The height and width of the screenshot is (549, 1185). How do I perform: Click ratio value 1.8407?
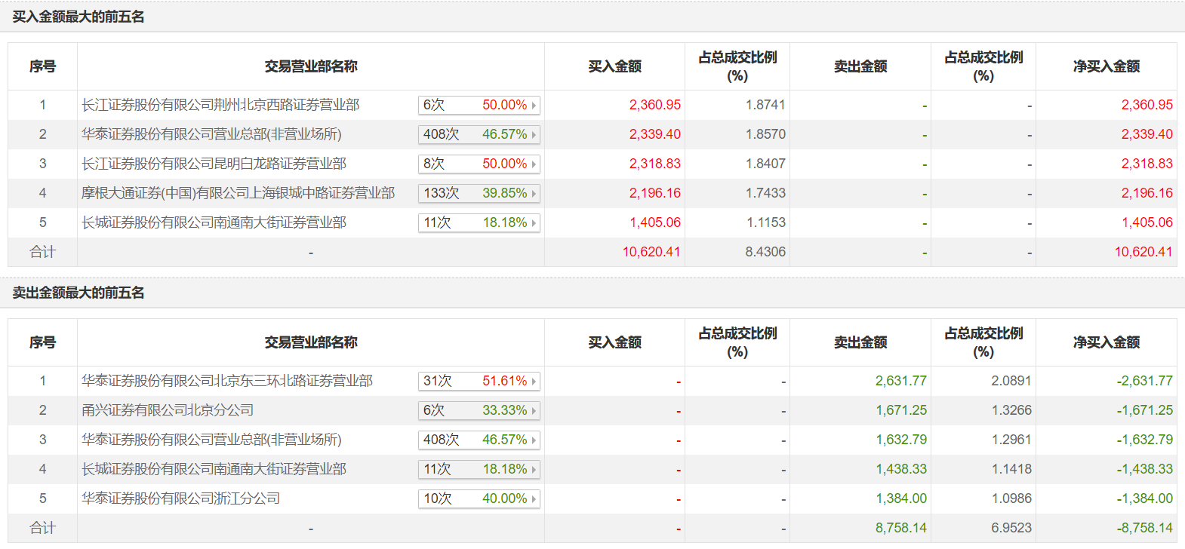765,164
